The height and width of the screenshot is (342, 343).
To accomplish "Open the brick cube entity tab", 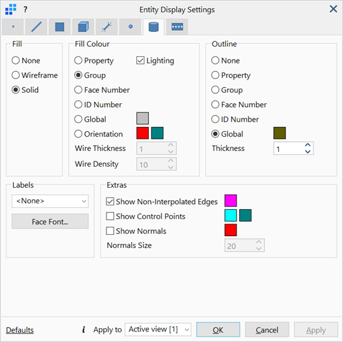I will (84, 27).
